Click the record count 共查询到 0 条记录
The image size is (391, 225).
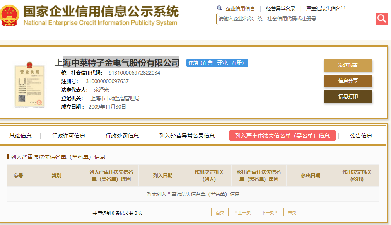pyautogui.click(x=111, y=213)
